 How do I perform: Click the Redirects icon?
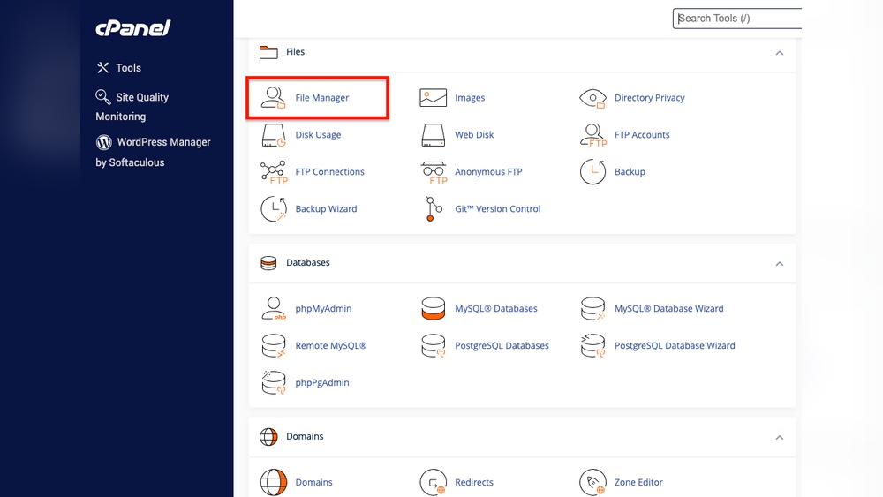(433, 482)
